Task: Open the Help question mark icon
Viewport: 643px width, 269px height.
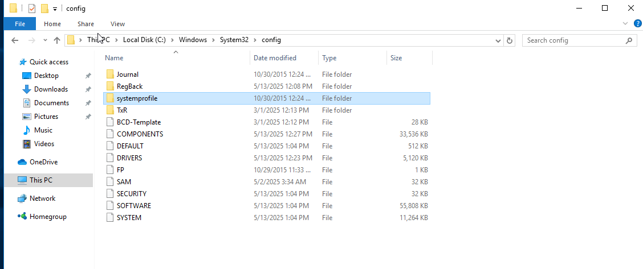Action: click(x=638, y=23)
